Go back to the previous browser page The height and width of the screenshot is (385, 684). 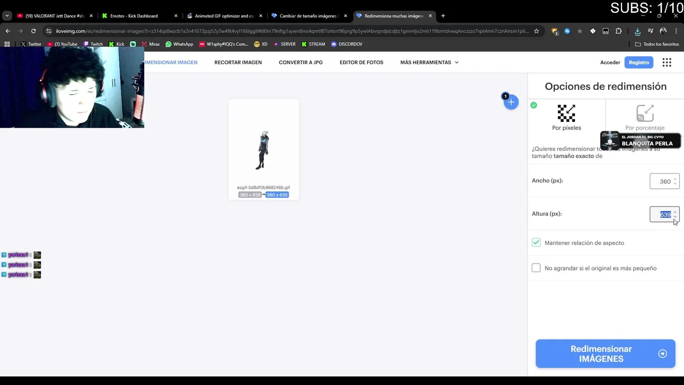click(7, 31)
